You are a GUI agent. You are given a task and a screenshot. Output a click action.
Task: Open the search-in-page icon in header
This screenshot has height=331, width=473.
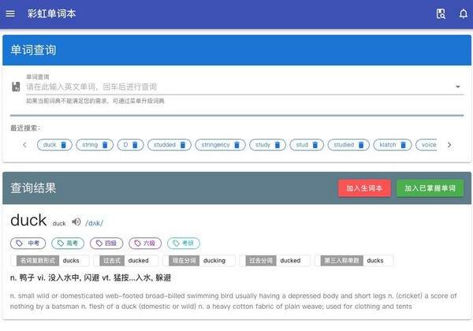coord(441,13)
